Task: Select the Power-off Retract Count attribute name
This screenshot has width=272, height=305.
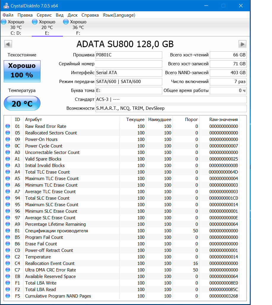Action: [49, 250]
